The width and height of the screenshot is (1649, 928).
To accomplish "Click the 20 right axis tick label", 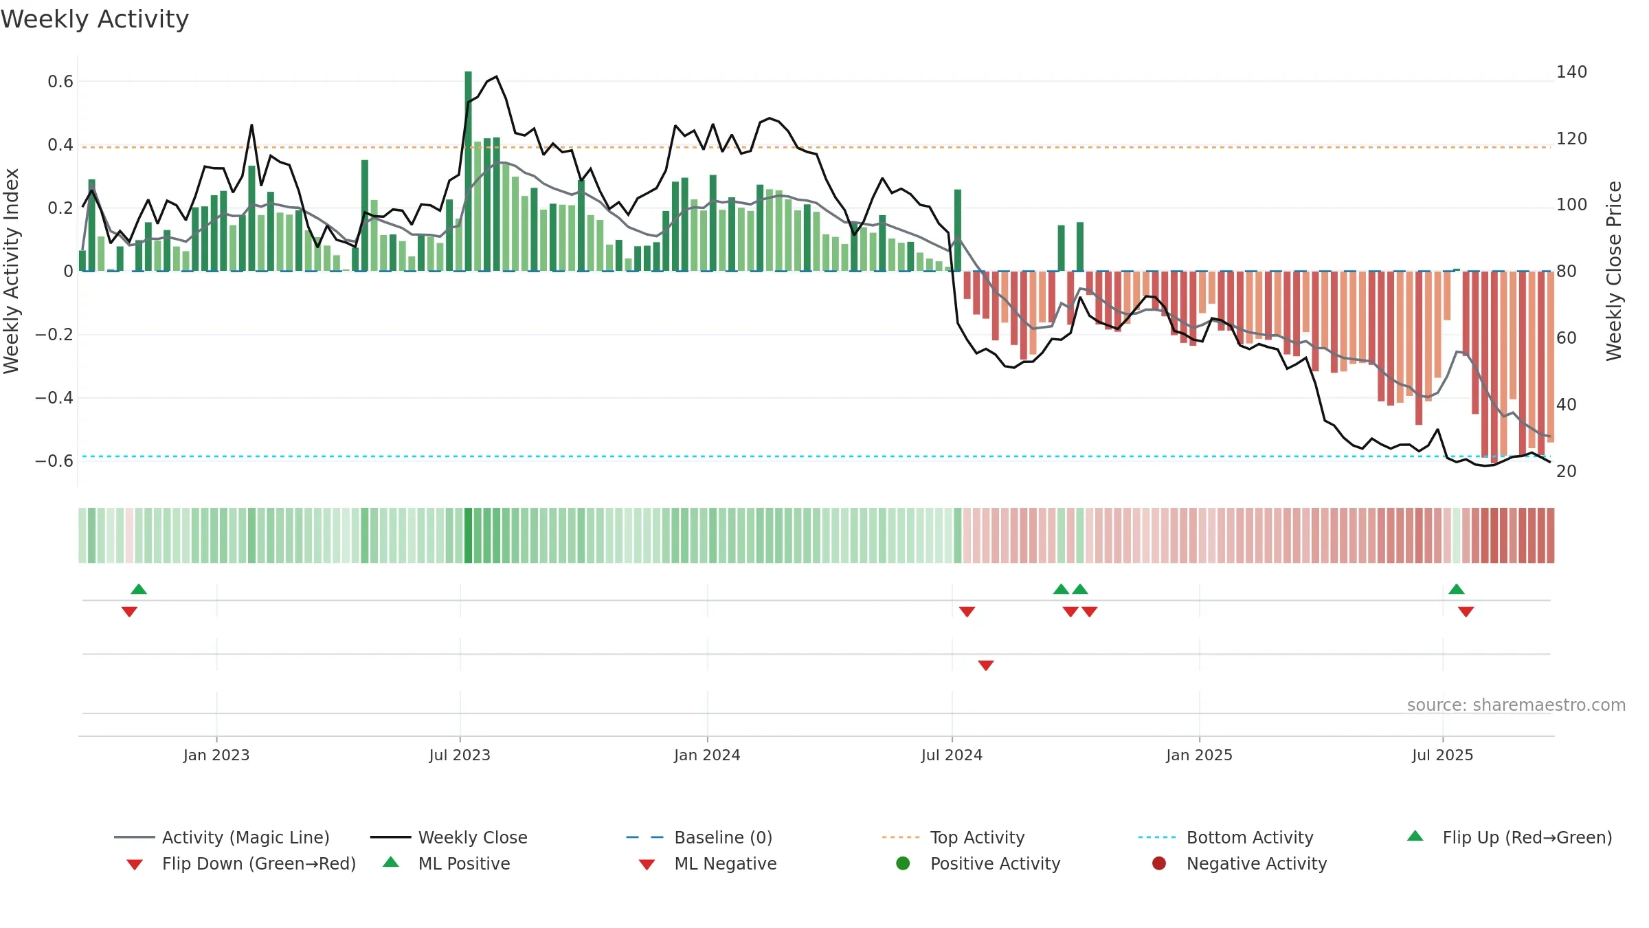I will 1567,472.
